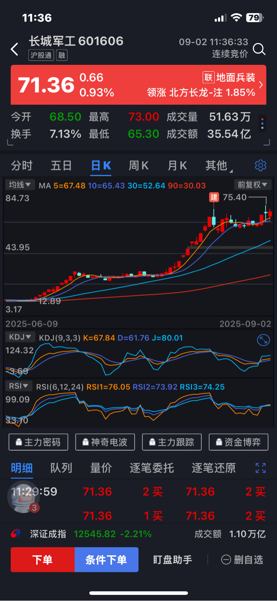Open the floating assistant avatar
Screen dimensions: 277x601
[23, 497]
